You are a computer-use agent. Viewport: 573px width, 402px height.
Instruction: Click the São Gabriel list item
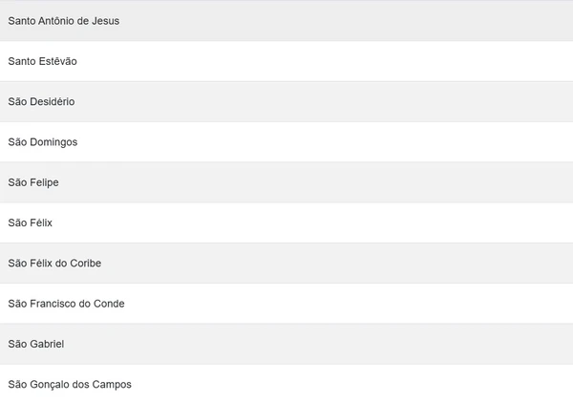pos(36,344)
